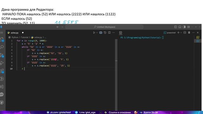Click line number 10 in the gutter
This screenshot has width=203, height=114.
(11, 69)
